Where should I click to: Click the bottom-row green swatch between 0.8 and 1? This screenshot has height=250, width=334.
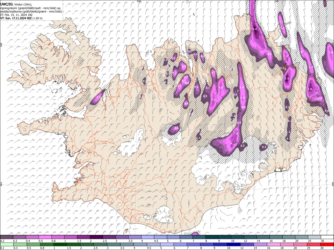pyautogui.click(x=47, y=244)
